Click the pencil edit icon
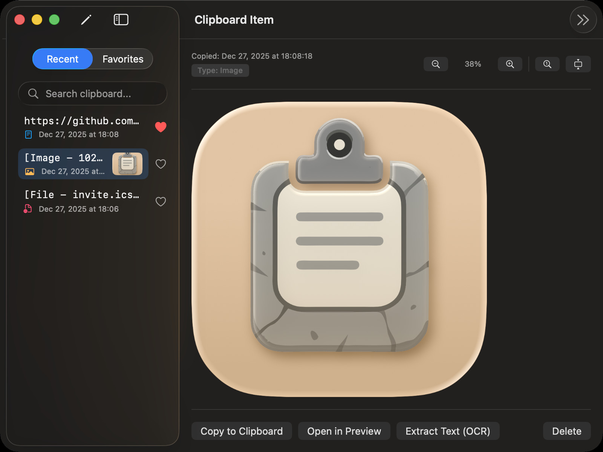 [86, 20]
